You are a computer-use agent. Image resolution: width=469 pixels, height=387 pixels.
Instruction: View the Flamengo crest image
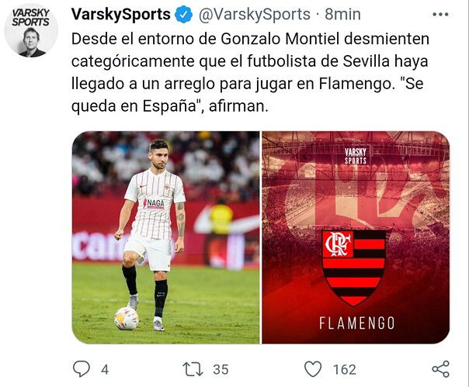(356, 237)
